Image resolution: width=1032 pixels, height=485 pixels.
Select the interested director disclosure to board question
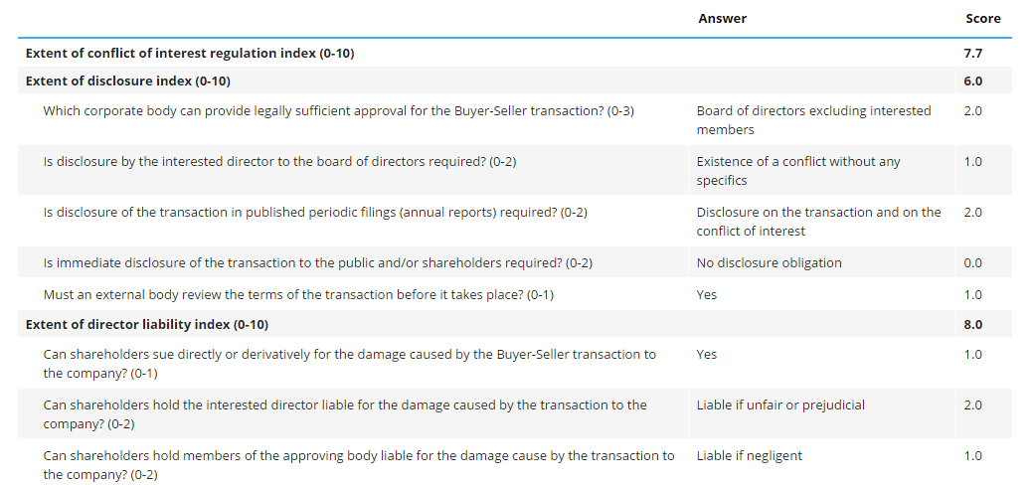[x=279, y=161]
